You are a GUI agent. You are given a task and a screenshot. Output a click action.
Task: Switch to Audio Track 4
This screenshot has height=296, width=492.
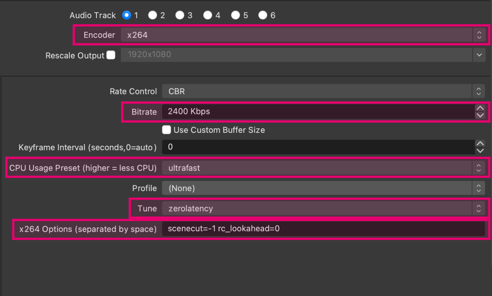[207, 15]
